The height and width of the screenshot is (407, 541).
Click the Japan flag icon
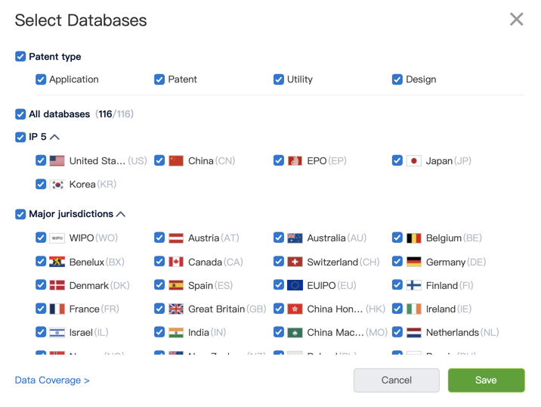(414, 160)
